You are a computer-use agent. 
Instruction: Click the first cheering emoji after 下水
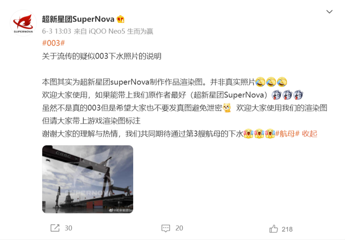coord(248,133)
